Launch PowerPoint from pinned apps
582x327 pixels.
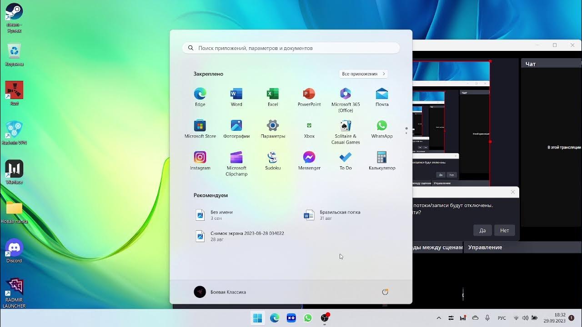309,97
